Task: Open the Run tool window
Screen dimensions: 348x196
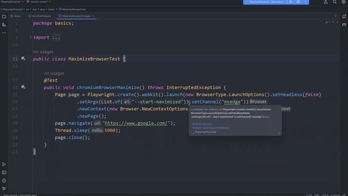Action: tap(4, 164)
